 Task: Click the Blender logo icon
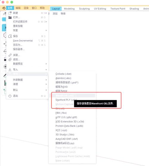(4, 8)
